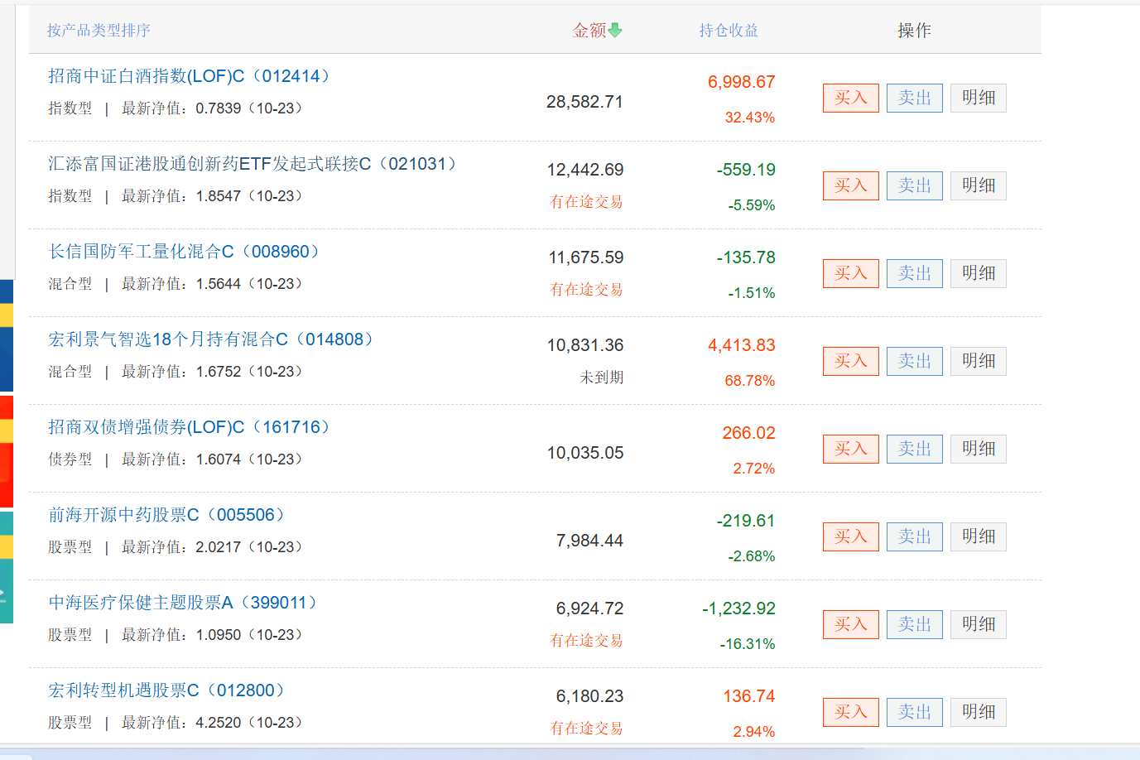Sell fund 399011 holdings
The image size is (1140, 760).
pyautogui.click(x=915, y=624)
